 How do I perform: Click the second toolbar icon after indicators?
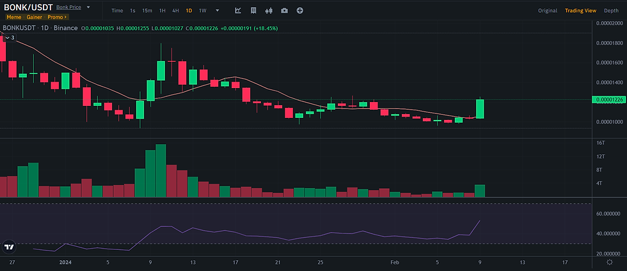coord(253,11)
